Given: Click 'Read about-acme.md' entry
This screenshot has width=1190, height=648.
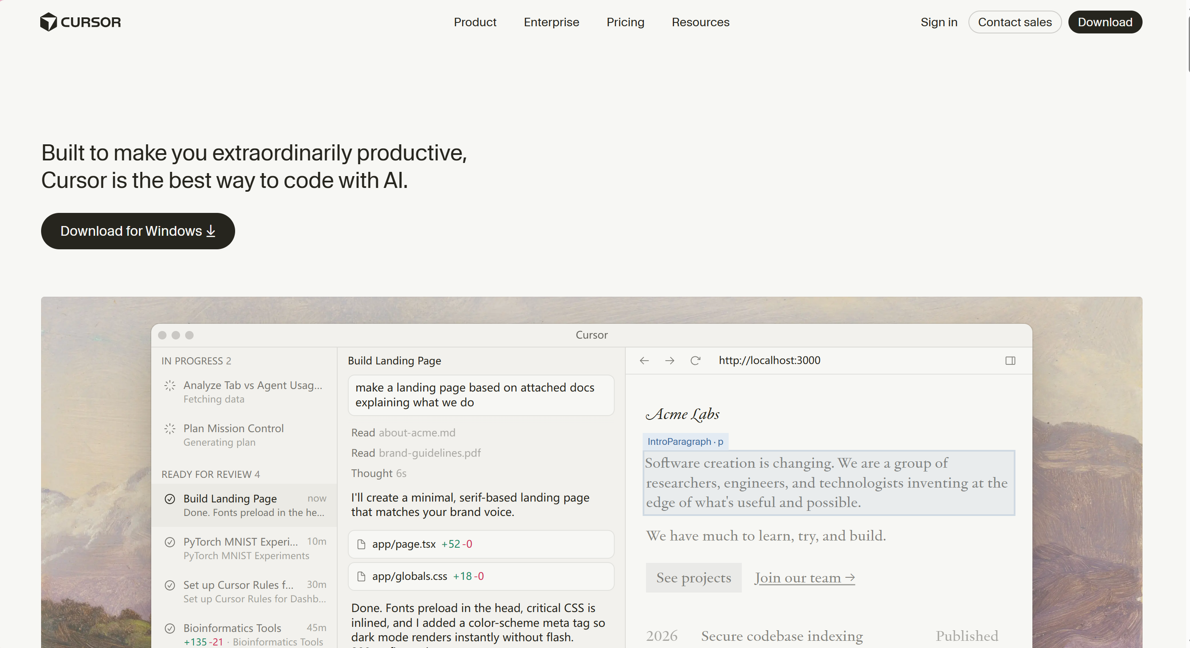Looking at the screenshot, I should (403, 433).
